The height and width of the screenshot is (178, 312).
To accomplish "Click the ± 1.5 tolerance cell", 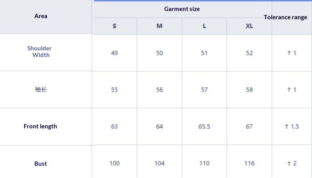I will pyautogui.click(x=292, y=126).
